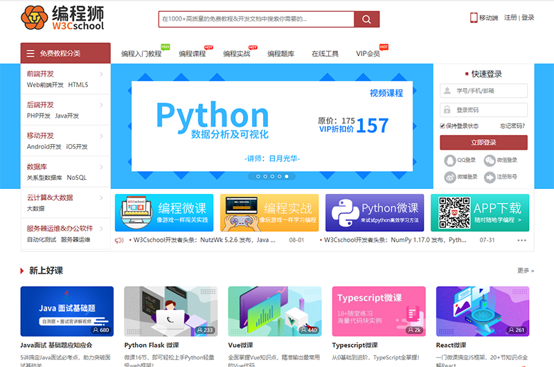Click the W3Cschool lion logo
This screenshot has height=367, width=554.
pyautogui.click(x=34, y=18)
